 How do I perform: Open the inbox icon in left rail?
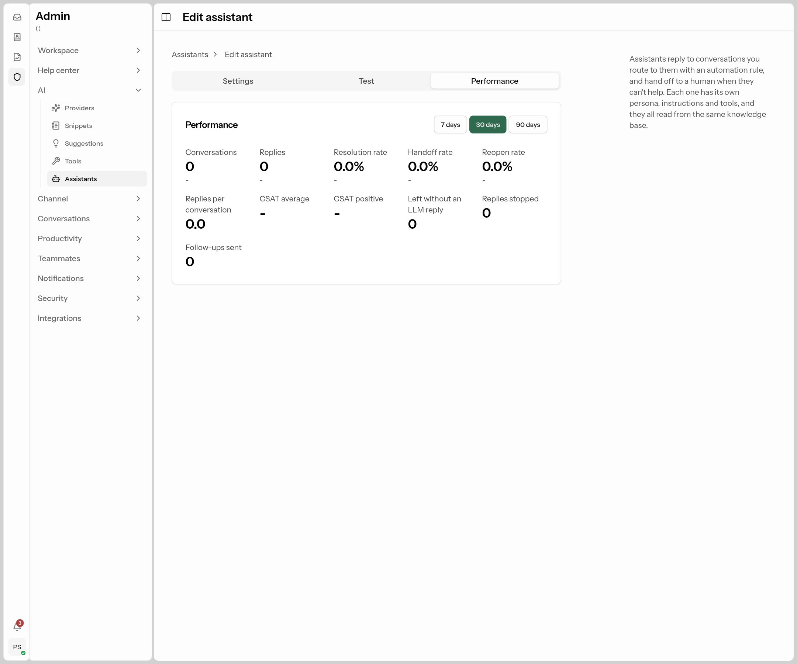(x=17, y=17)
